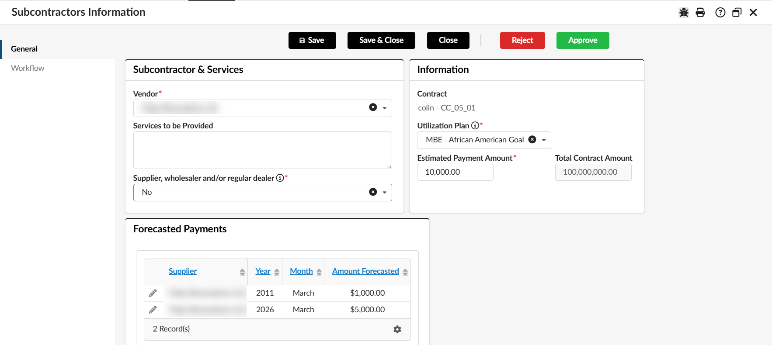Image resolution: width=772 pixels, height=345 pixels.
Task: Sort by Supplier using the sort arrows
Action: click(242, 272)
